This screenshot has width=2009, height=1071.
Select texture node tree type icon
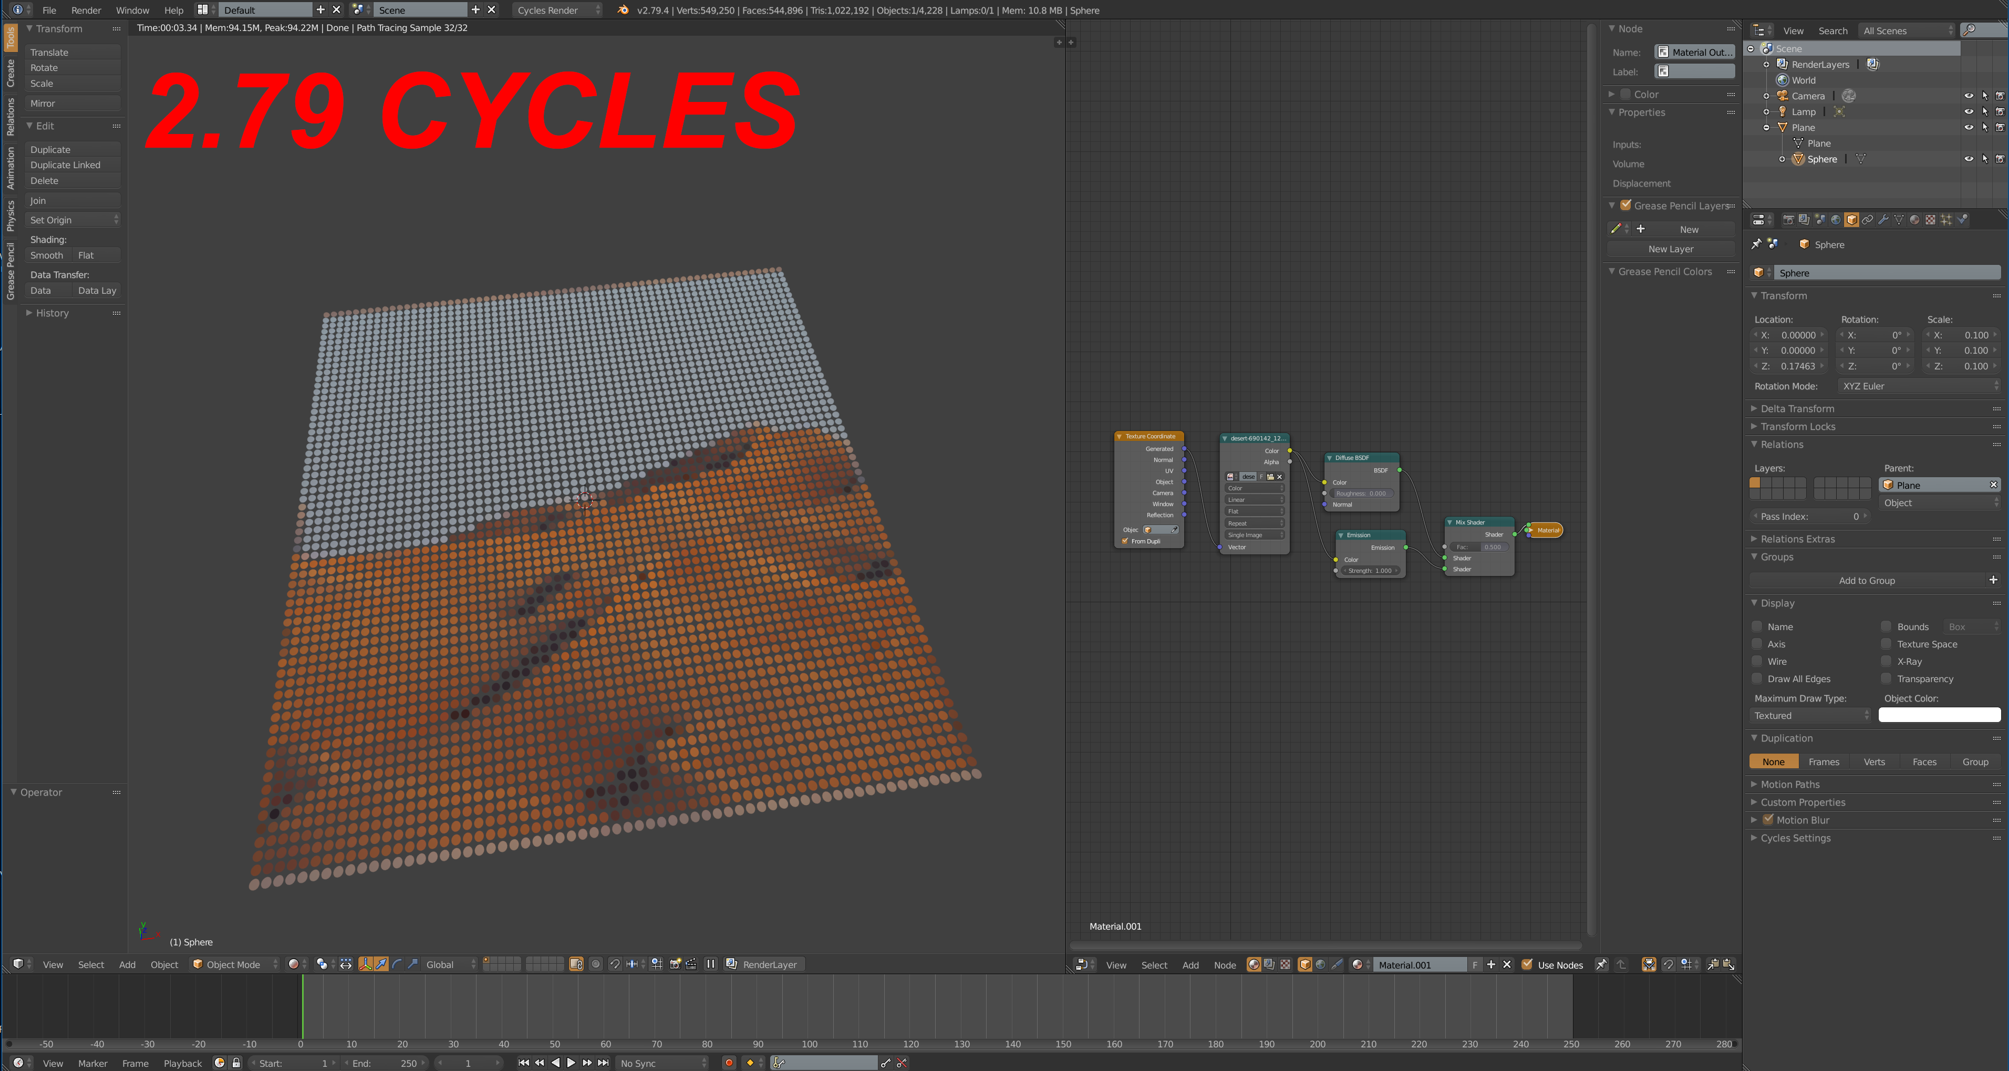1285,965
